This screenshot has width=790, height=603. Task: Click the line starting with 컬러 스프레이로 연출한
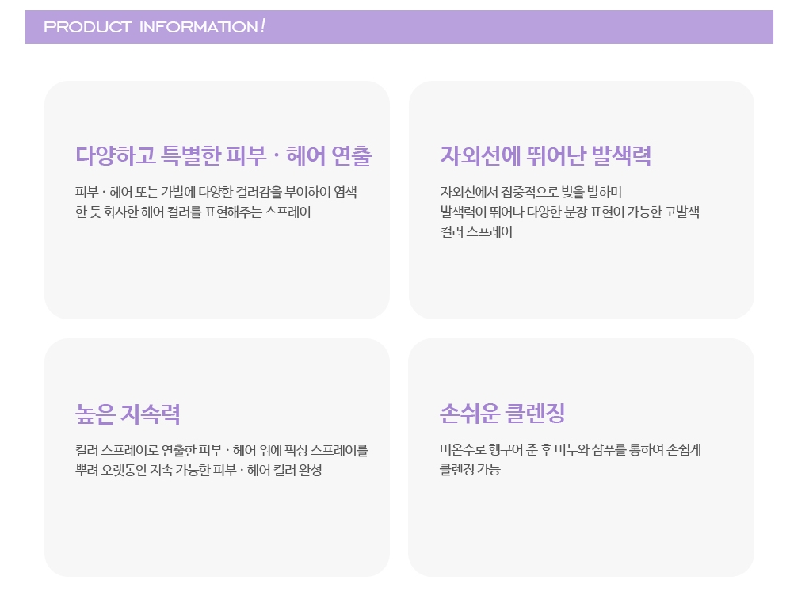222,450
